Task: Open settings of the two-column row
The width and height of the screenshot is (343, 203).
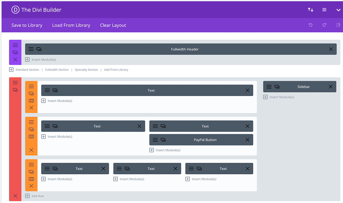Action: pos(31,122)
